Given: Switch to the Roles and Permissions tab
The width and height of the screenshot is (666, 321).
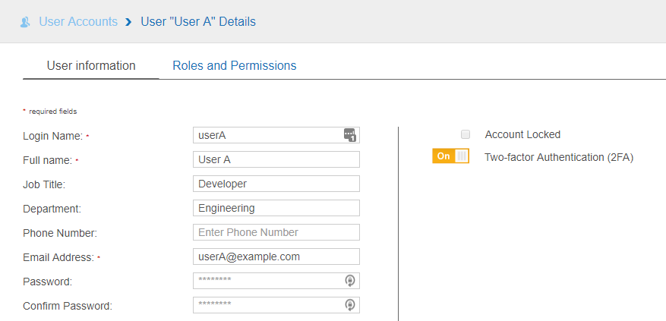Looking at the screenshot, I should click(x=234, y=66).
